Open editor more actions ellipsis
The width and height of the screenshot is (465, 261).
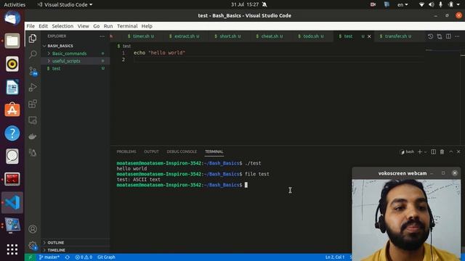tap(457, 36)
